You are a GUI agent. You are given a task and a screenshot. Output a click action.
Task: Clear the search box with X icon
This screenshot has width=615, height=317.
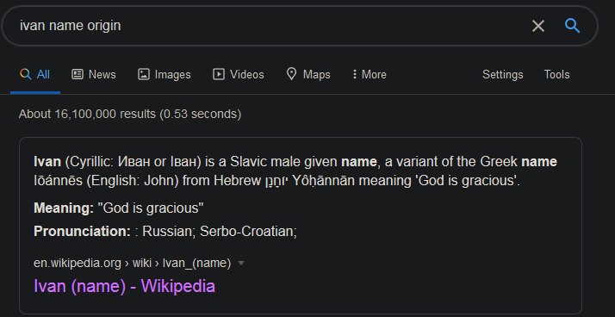[538, 27]
